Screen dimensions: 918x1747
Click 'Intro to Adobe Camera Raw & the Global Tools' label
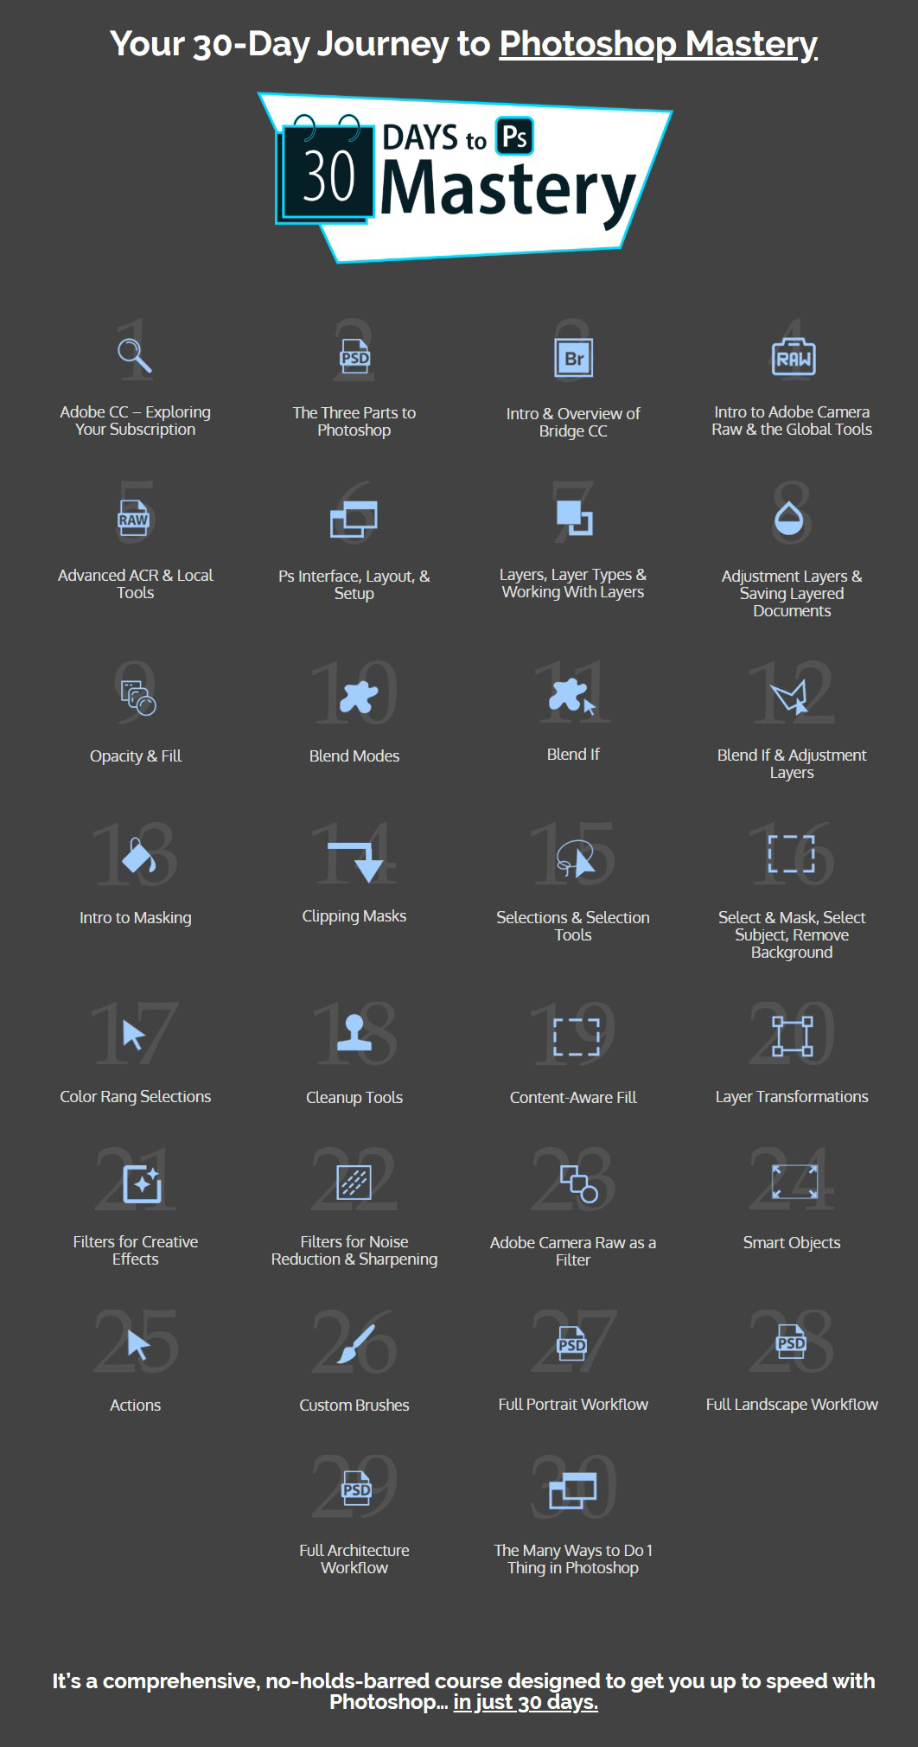pos(792,421)
